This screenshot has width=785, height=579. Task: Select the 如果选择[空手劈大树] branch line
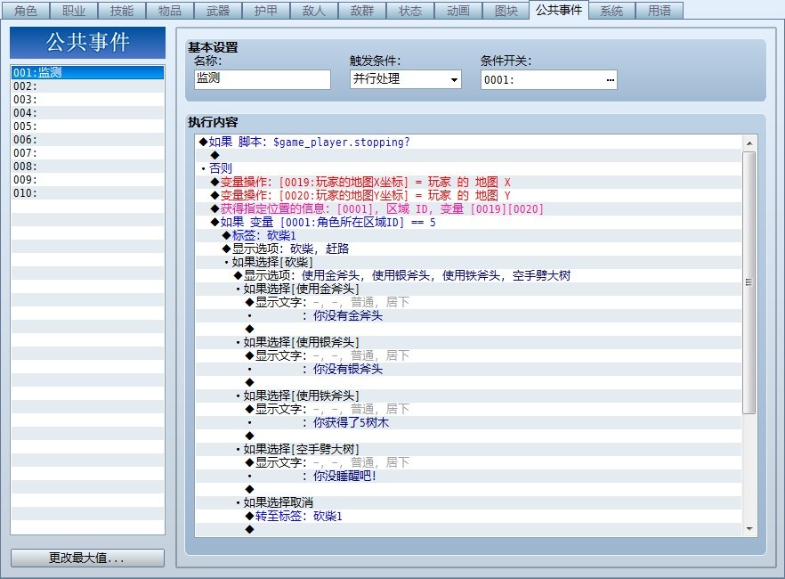click(468, 449)
